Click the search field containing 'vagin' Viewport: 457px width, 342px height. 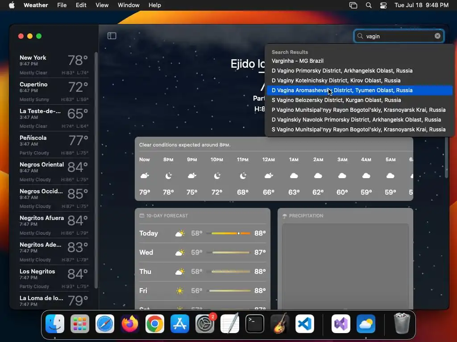pyautogui.click(x=399, y=36)
